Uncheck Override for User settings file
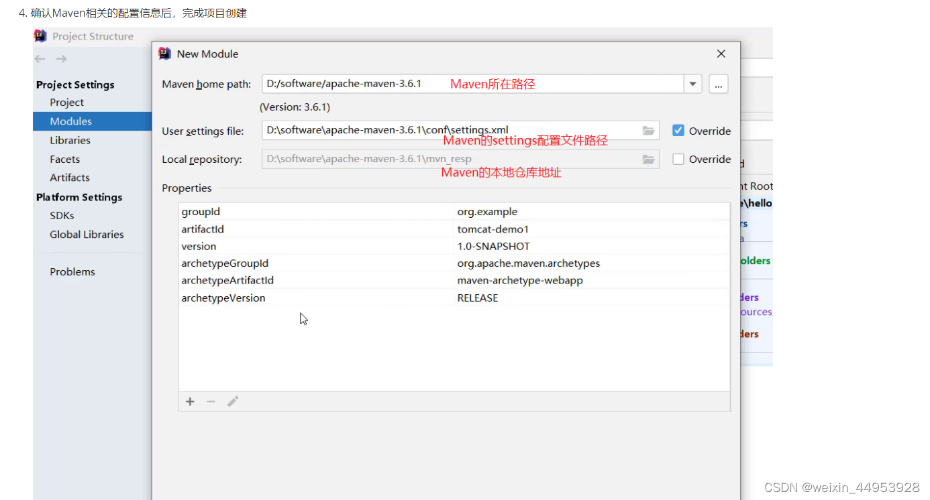Screen dimensions: 930x500 pos(678,131)
